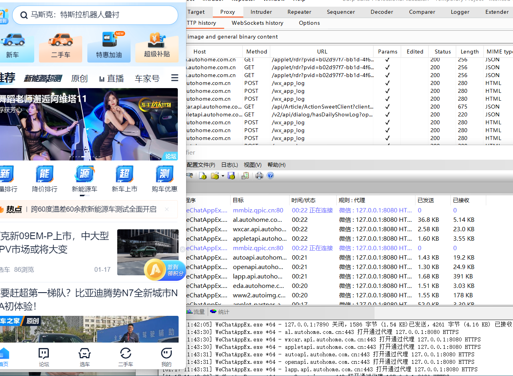Image resolution: width=513 pixels, height=376 pixels.
Task: Sort Proxifier connections by 目标 column
Action: point(260,200)
